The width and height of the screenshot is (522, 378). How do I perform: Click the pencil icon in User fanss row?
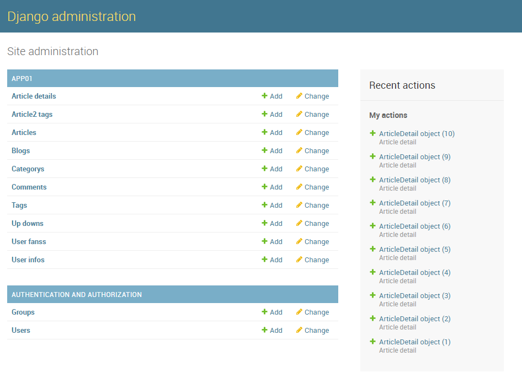pos(299,241)
